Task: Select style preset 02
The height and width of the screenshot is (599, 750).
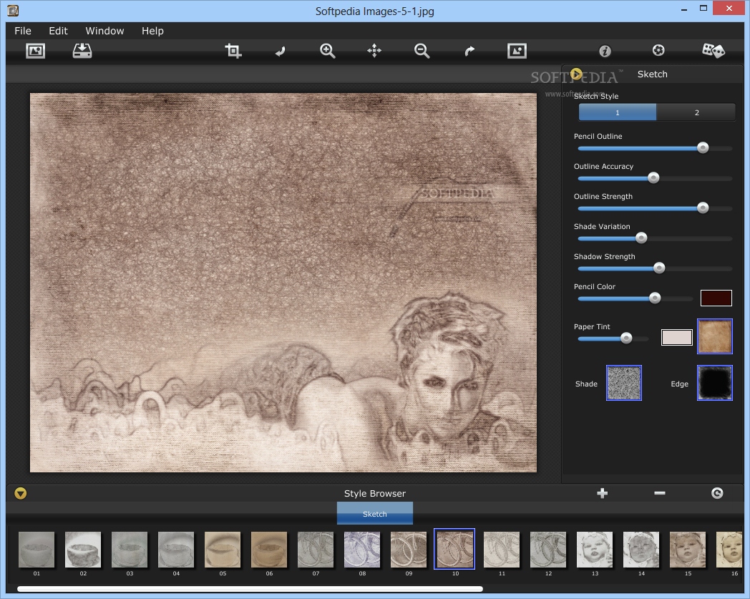Action: [x=83, y=549]
